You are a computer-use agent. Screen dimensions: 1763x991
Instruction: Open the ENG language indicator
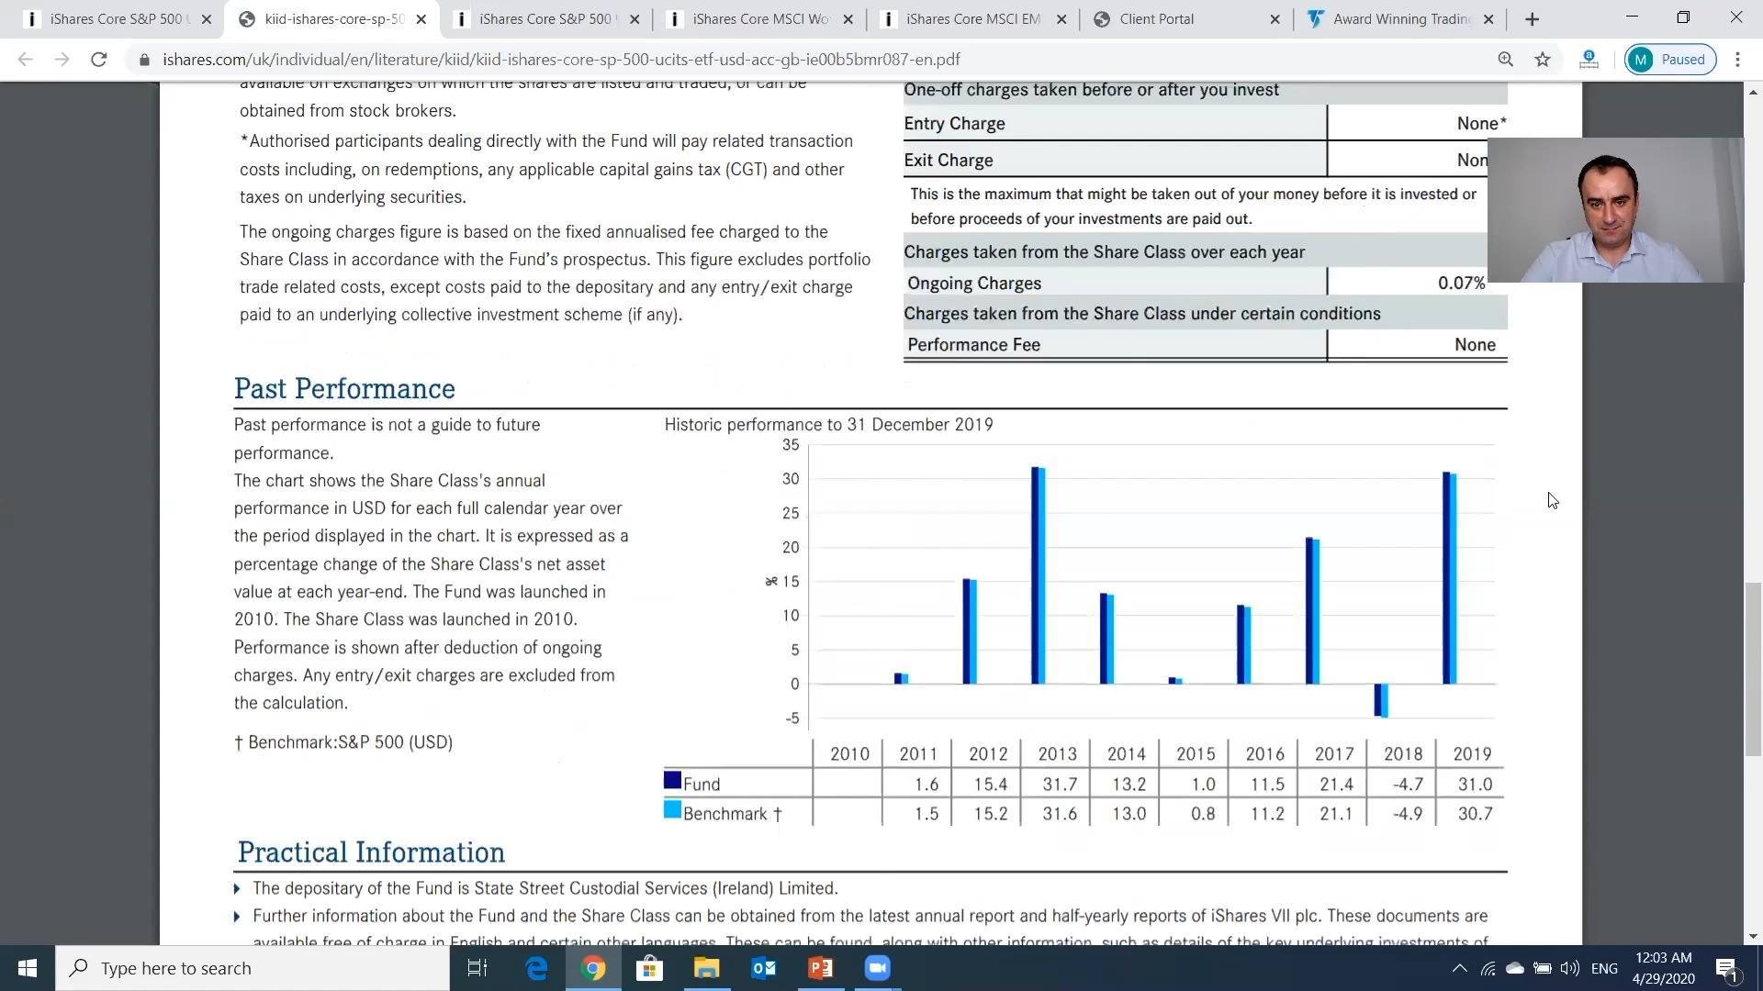[x=1604, y=968]
